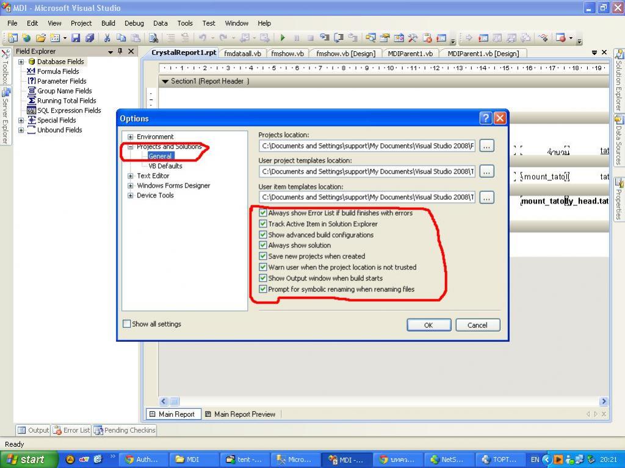The width and height of the screenshot is (625, 468).
Task: Close the Field Explorer panel
Action: (131, 51)
